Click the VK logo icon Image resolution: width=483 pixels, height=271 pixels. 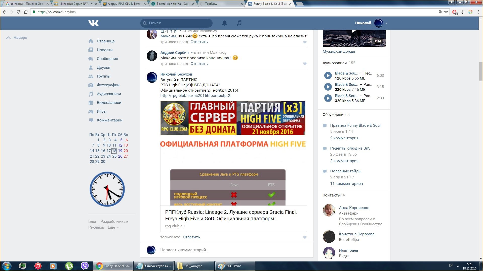pyautogui.click(x=93, y=23)
